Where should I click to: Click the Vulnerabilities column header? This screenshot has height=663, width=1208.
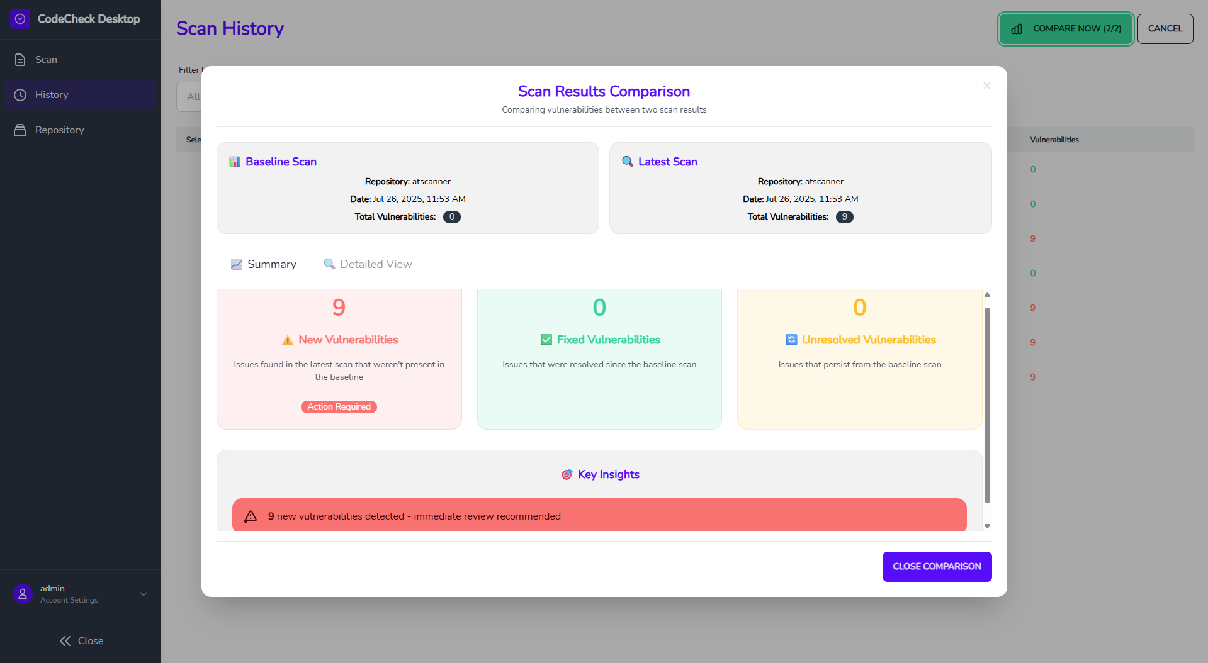pyautogui.click(x=1054, y=140)
